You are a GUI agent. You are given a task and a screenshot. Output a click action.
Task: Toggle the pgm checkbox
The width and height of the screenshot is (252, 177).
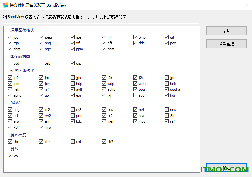(x=41, y=49)
